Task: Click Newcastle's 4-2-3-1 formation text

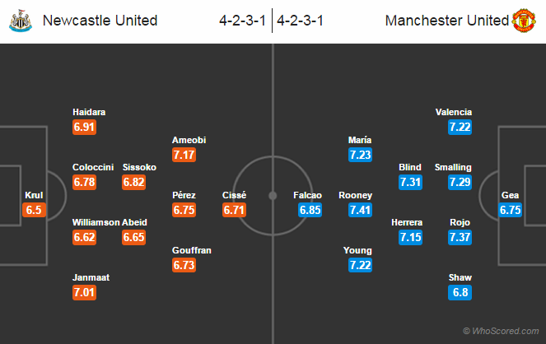Action: point(242,21)
